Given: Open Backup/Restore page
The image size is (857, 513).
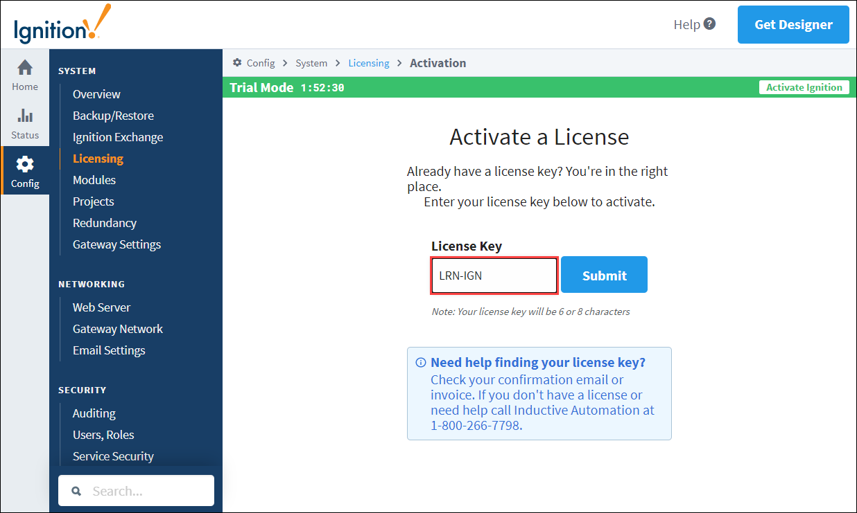Looking at the screenshot, I should click(x=113, y=116).
